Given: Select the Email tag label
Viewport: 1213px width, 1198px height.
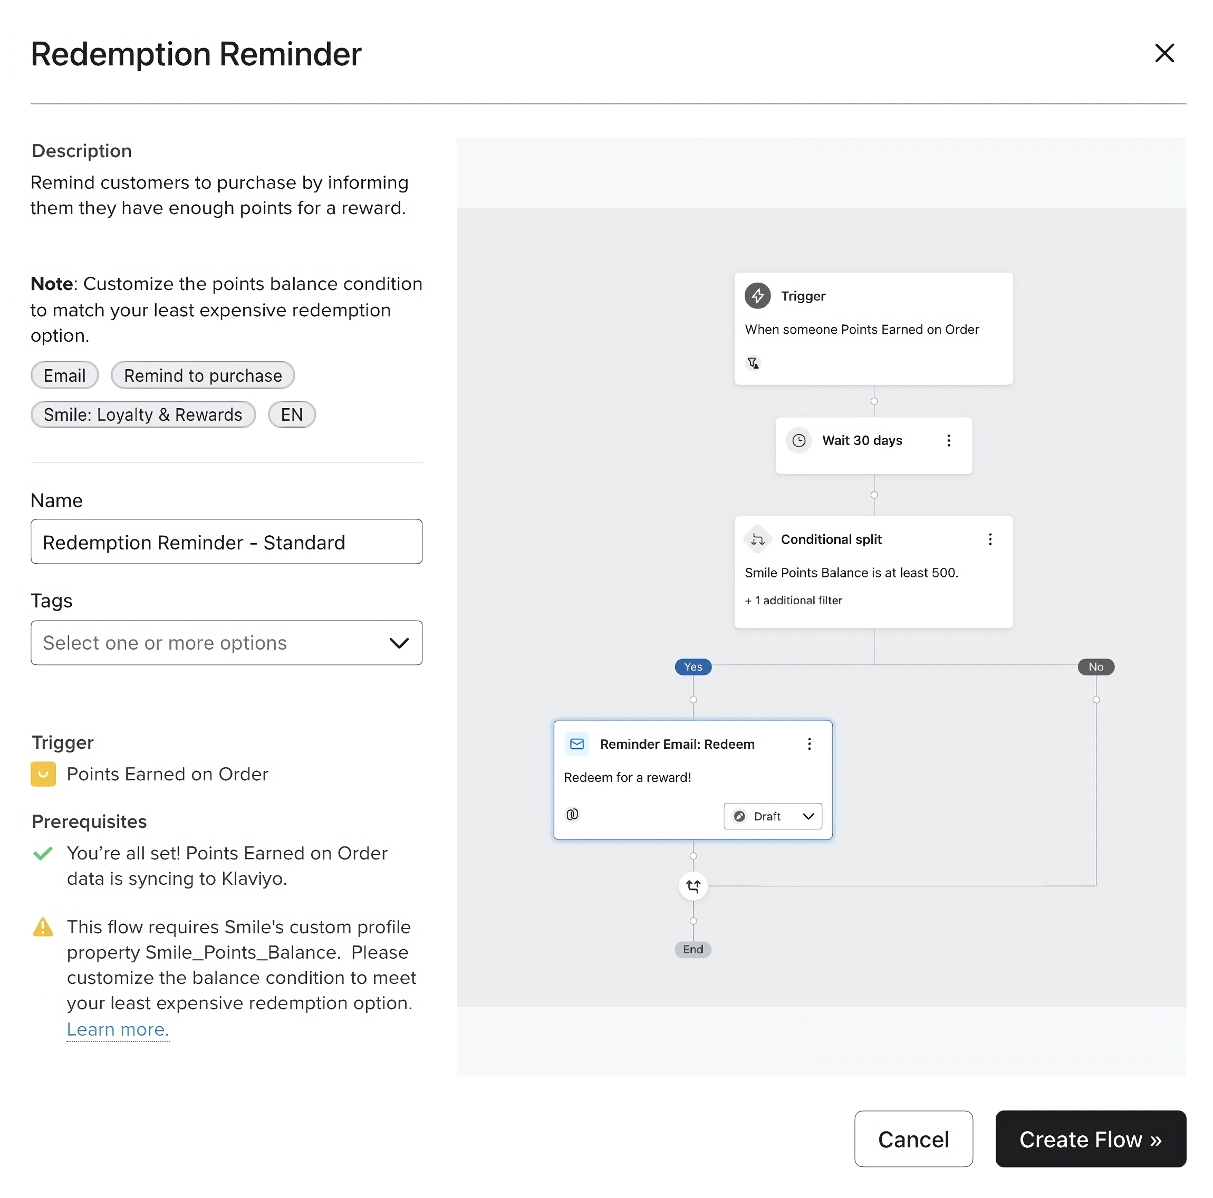Looking at the screenshot, I should (x=64, y=375).
